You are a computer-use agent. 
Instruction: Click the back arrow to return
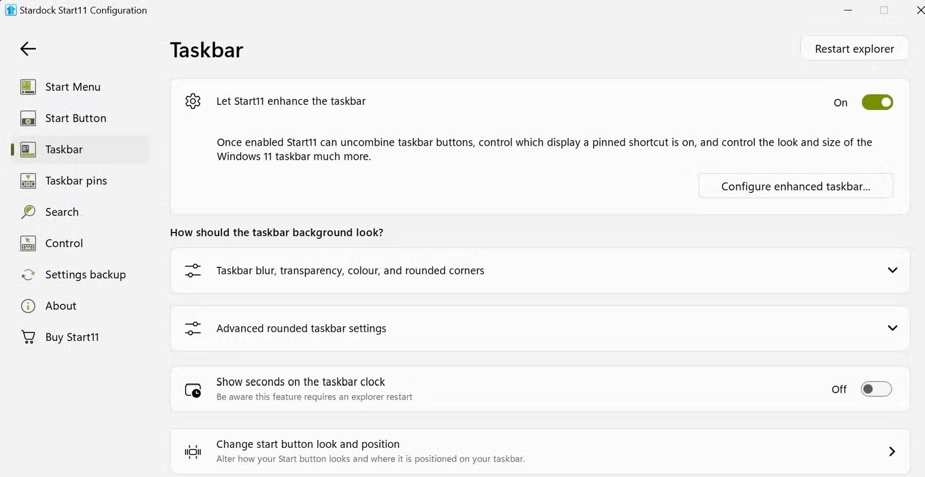(x=27, y=49)
